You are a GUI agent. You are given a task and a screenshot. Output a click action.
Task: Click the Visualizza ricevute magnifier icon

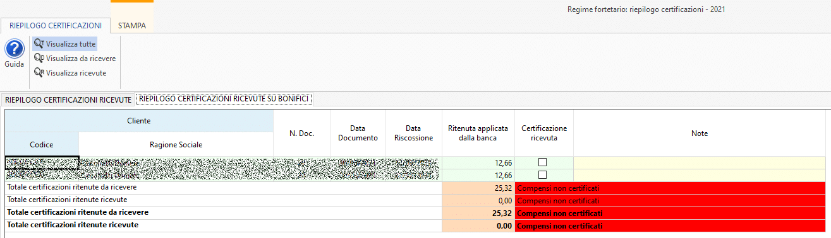[x=39, y=72]
